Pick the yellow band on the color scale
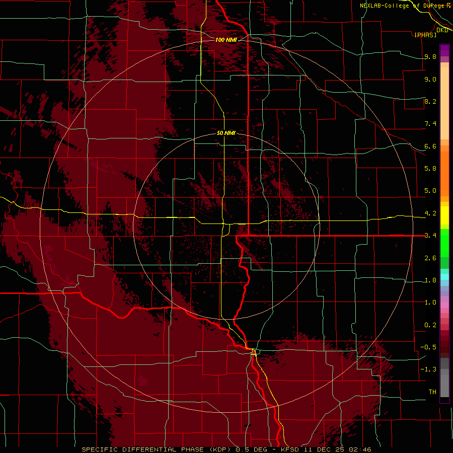Viewport: 453px width, 453px height. [x=444, y=215]
